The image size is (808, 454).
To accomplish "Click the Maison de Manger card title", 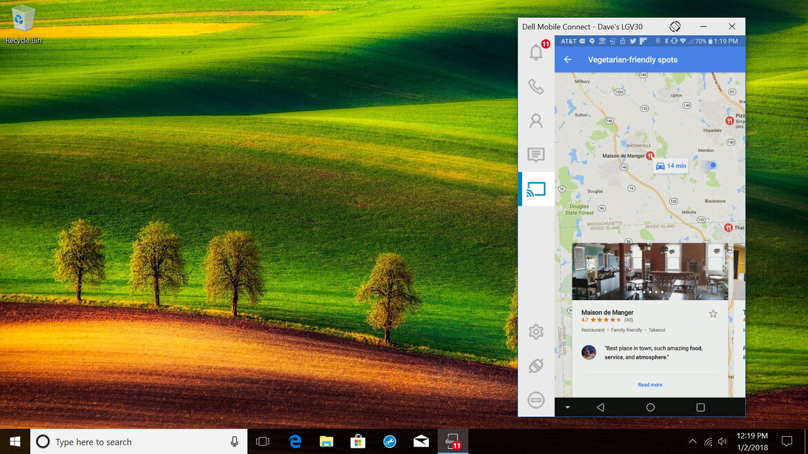I will 607,313.
